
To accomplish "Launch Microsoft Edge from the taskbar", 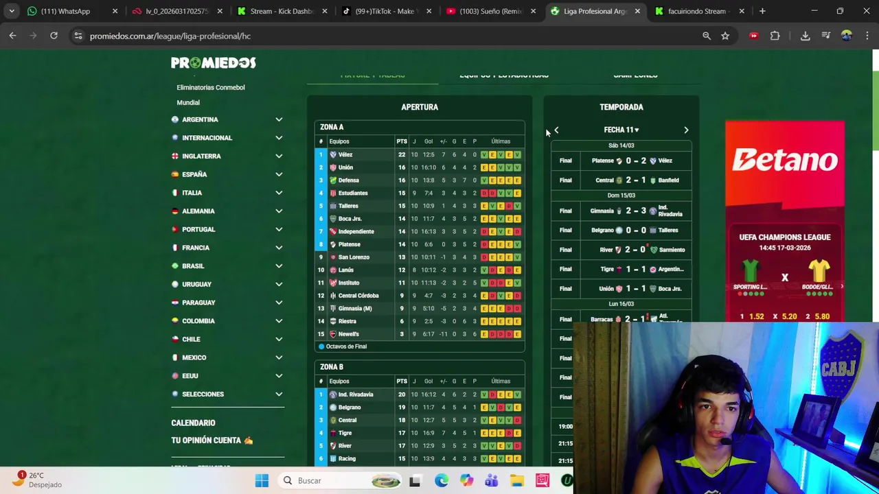I will [441, 481].
